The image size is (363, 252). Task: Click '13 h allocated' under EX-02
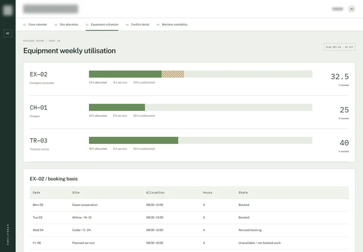pos(98,82)
